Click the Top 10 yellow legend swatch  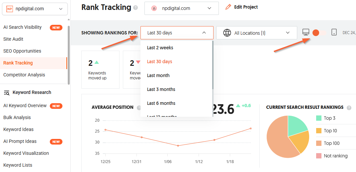pos(319,131)
